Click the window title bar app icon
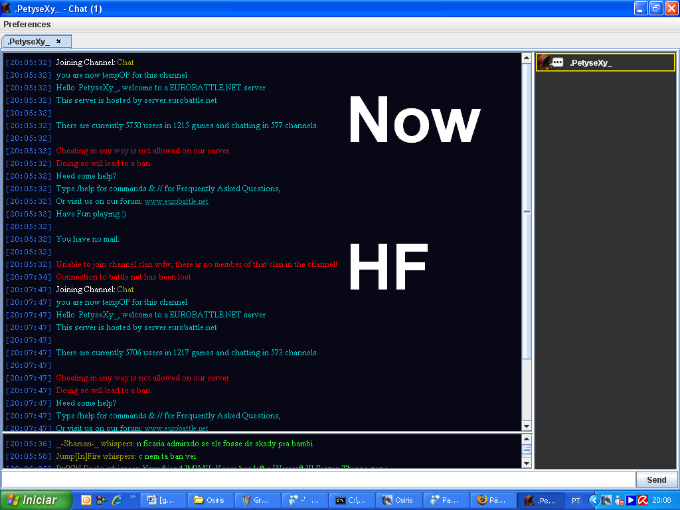This screenshot has width=680, height=510. click(7, 8)
